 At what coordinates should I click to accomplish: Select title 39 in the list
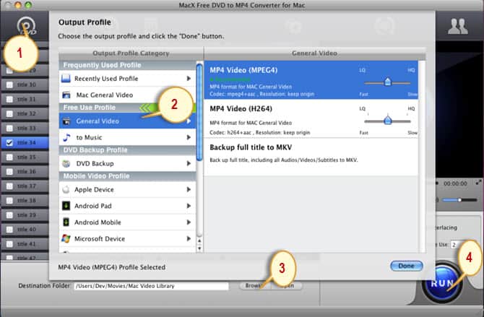pos(25,215)
